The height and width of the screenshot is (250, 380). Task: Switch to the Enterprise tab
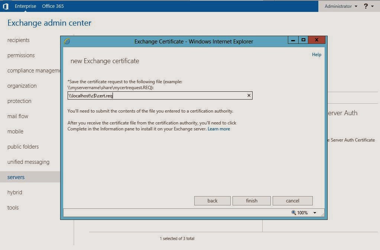26,6
